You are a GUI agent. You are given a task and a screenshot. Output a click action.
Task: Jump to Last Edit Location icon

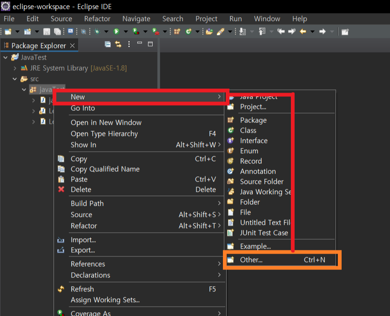coord(281,31)
